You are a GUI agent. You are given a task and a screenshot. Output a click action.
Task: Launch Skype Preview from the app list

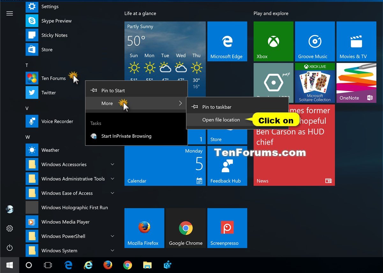[x=56, y=21]
